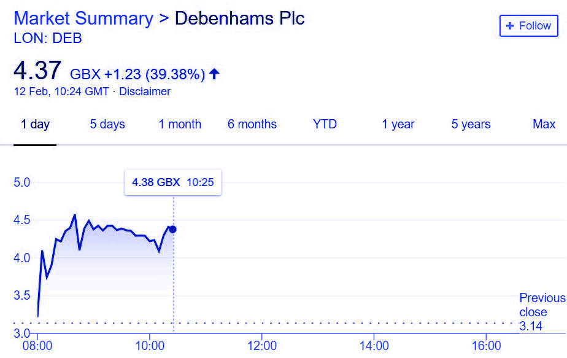Select the YTD tab
This screenshot has height=358, width=567.
(x=325, y=124)
